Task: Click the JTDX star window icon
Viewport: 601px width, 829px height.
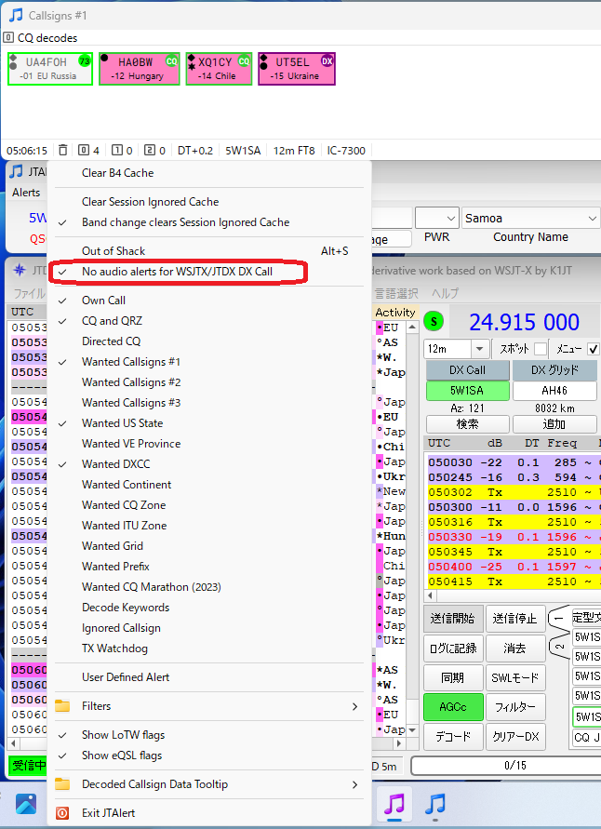Action: click(19, 270)
